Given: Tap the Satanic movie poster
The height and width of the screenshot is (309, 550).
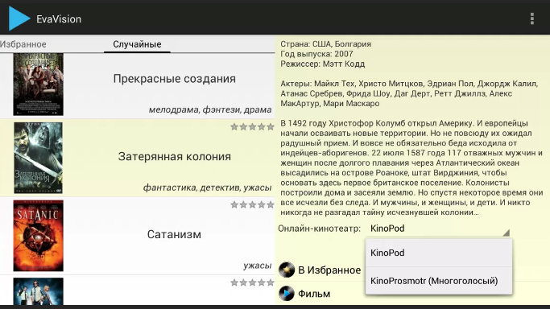Looking at the screenshot, I should [38, 236].
